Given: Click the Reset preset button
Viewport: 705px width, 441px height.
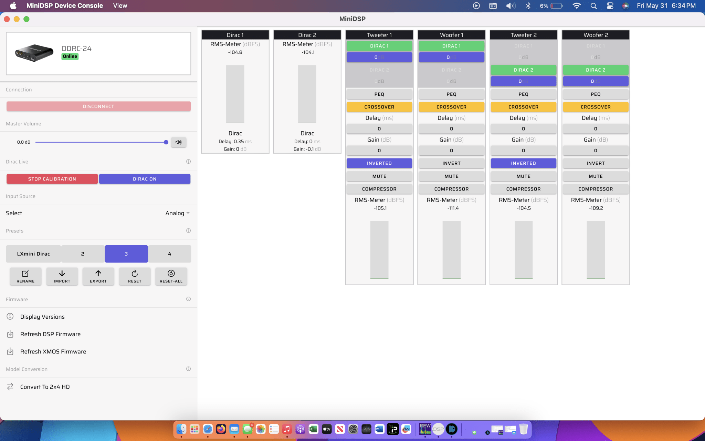Looking at the screenshot, I should tap(135, 276).
